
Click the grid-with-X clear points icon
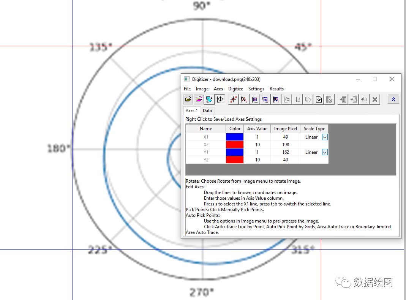point(329,99)
